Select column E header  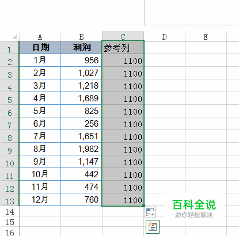(206, 36)
